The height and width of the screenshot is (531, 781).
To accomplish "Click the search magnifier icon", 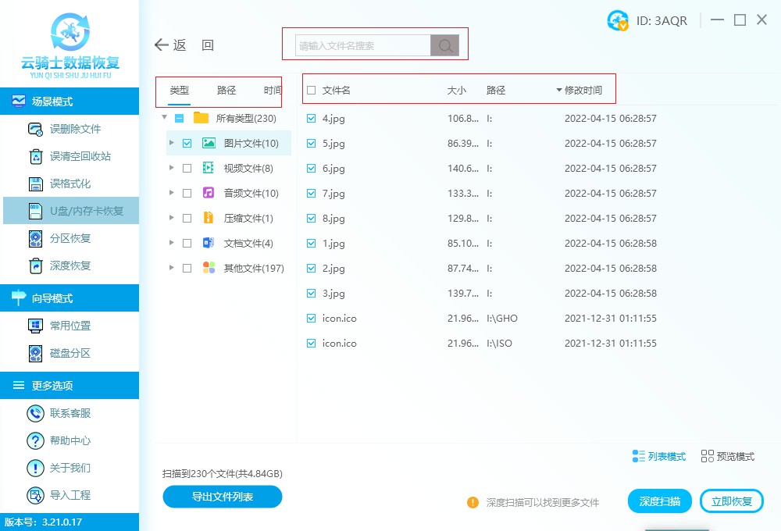I will tap(445, 46).
